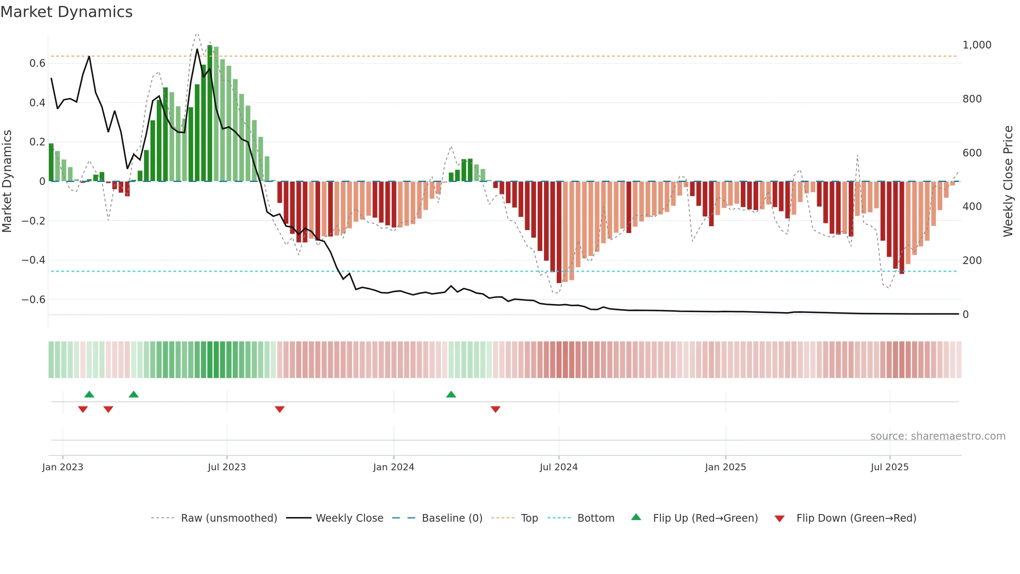Click the Jul 2024 axis label
The height and width of the screenshot is (574, 1020).
click(x=559, y=467)
